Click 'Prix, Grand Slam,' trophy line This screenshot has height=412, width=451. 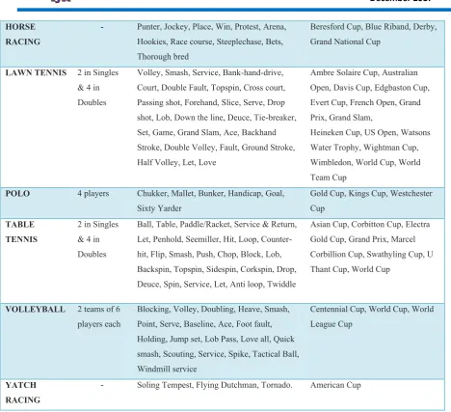pyautogui.click(x=341, y=118)
